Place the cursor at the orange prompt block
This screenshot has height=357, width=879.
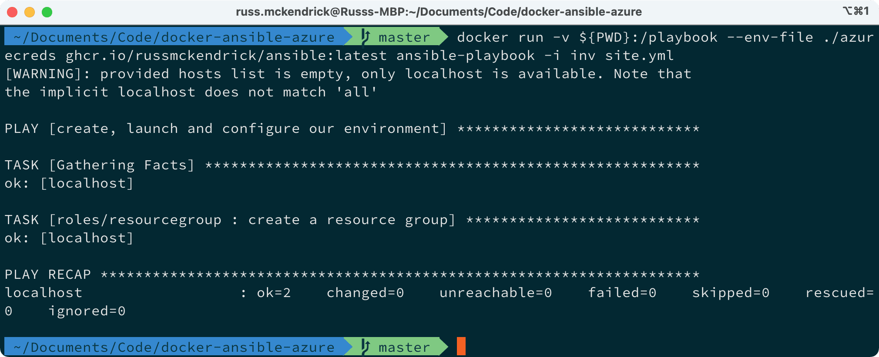[x=461, y=347]
